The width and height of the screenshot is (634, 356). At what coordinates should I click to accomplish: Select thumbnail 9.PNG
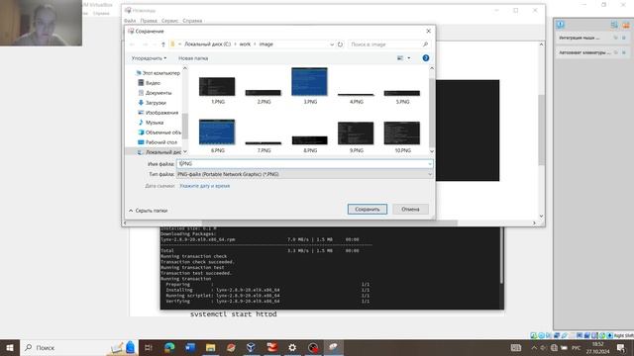(x=356, y=133)
